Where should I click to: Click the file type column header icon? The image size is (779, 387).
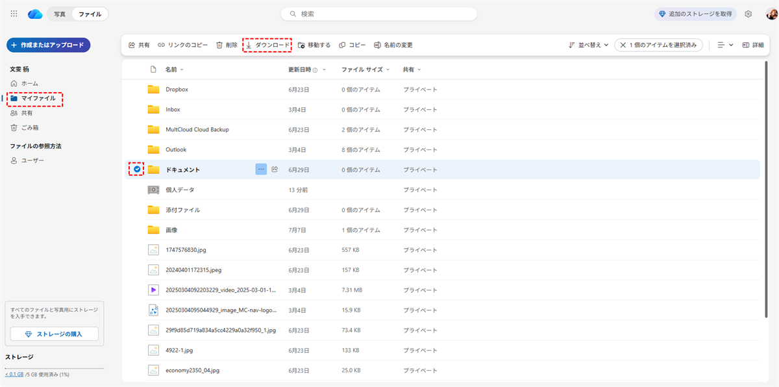coord(153,69)
